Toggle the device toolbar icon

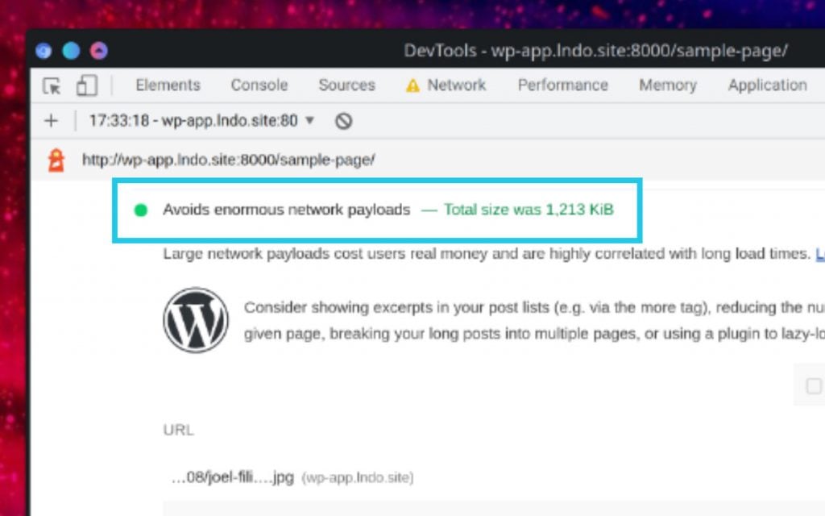[86, 86]
